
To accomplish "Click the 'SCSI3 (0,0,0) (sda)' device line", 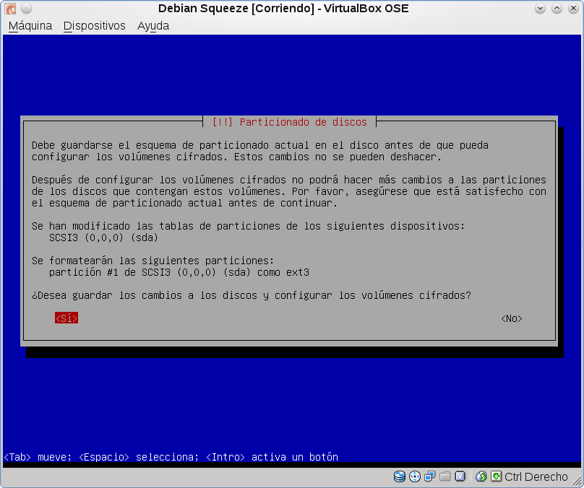I will point(103,238).
